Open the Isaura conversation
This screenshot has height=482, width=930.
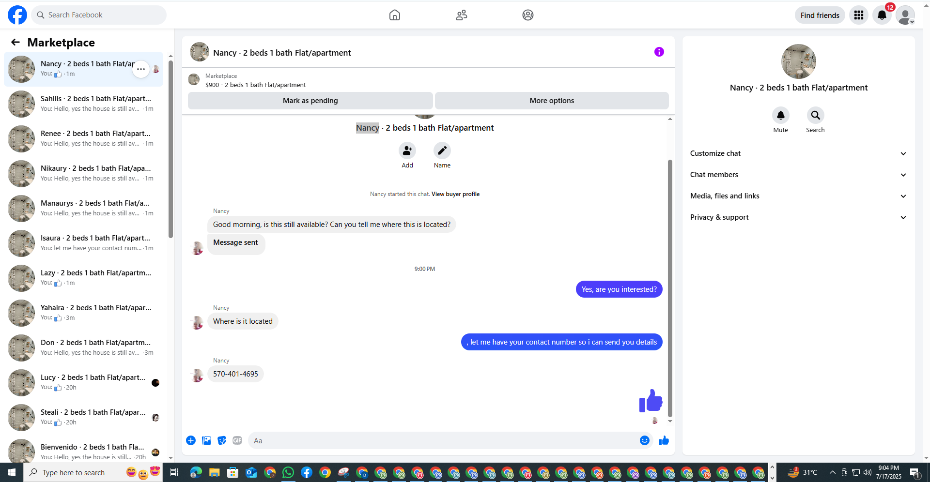click(x=84, y=243)
